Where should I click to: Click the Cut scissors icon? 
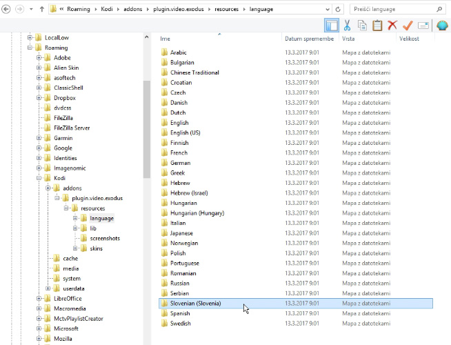(x=347, y=26)
